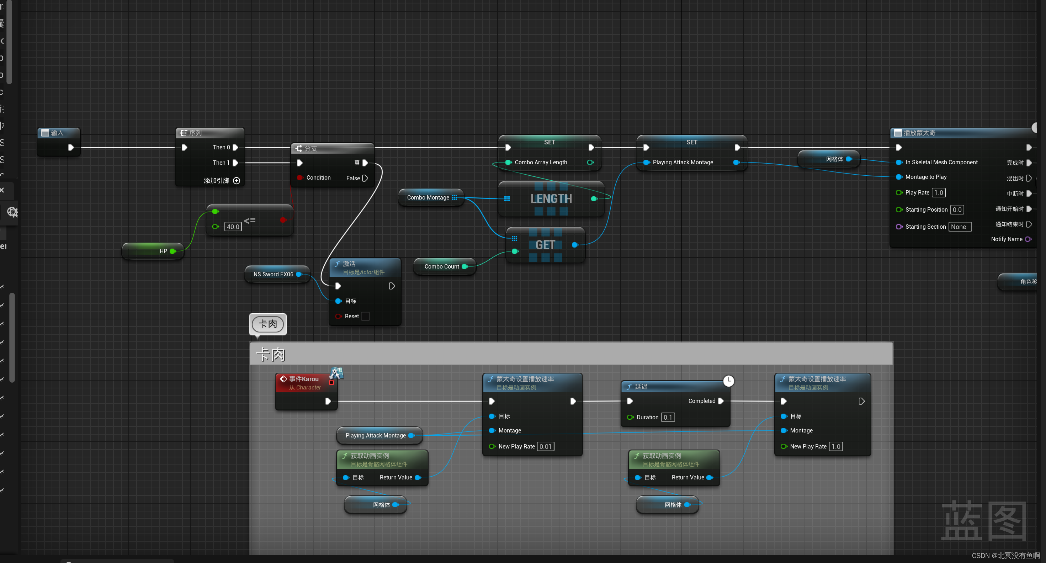Click the add pin plus icon on Sequence node
Viewport: 1046px width, 563px height.
coord(236,181)
